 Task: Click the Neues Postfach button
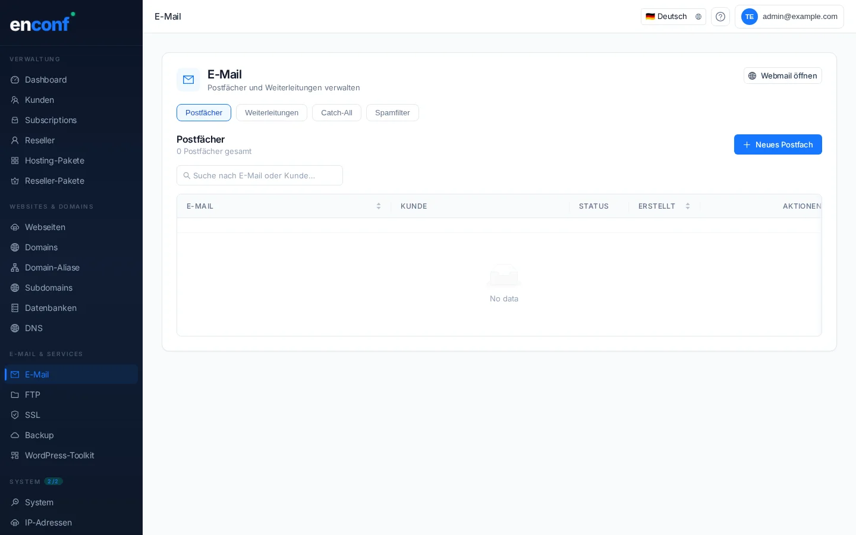(x=778, y=144)
